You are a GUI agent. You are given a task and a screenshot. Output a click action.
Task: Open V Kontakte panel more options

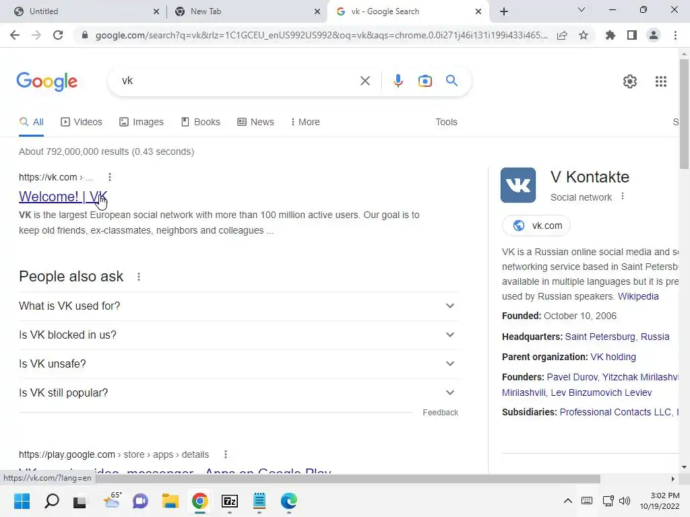click(x=622, y=197)
